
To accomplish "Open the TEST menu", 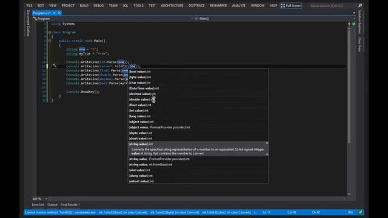I will (152, 5).
